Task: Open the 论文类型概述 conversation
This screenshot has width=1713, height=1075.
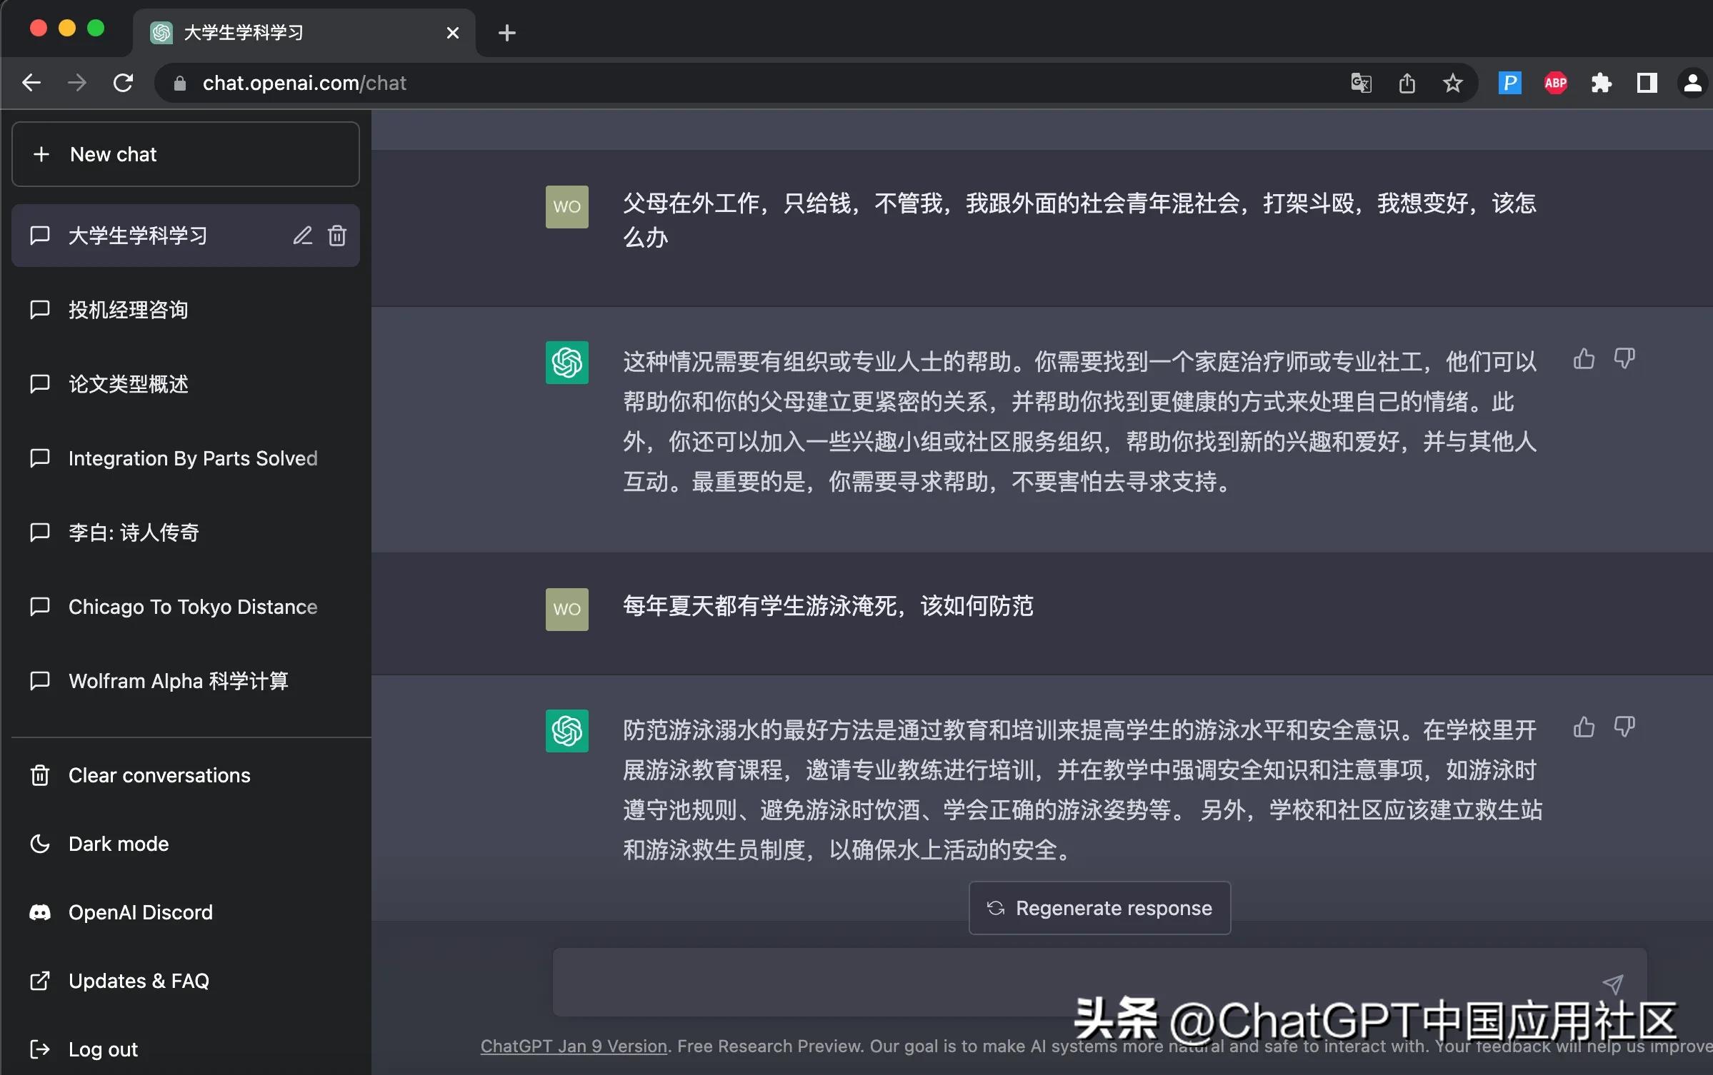Action: pyautogui.click(x=130, y=384)
